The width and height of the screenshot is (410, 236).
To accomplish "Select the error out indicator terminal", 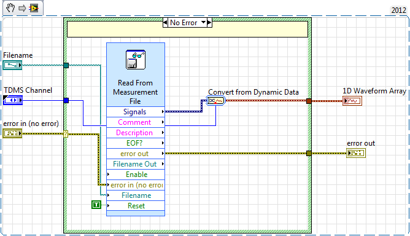I will point(356,153).
